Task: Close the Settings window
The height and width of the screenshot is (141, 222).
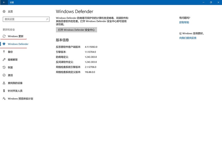Action: click(x=218, y=2)
